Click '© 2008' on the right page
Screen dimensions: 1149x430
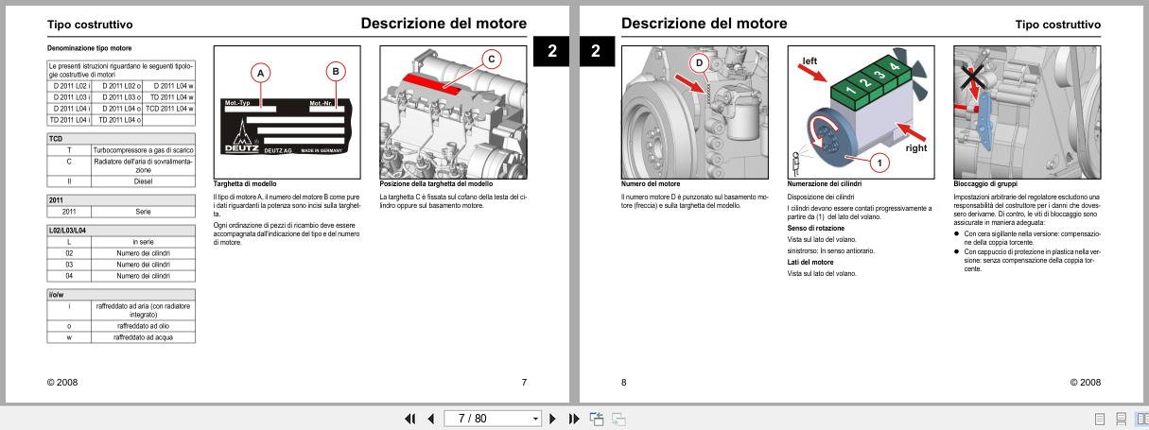coord(1086,382)
